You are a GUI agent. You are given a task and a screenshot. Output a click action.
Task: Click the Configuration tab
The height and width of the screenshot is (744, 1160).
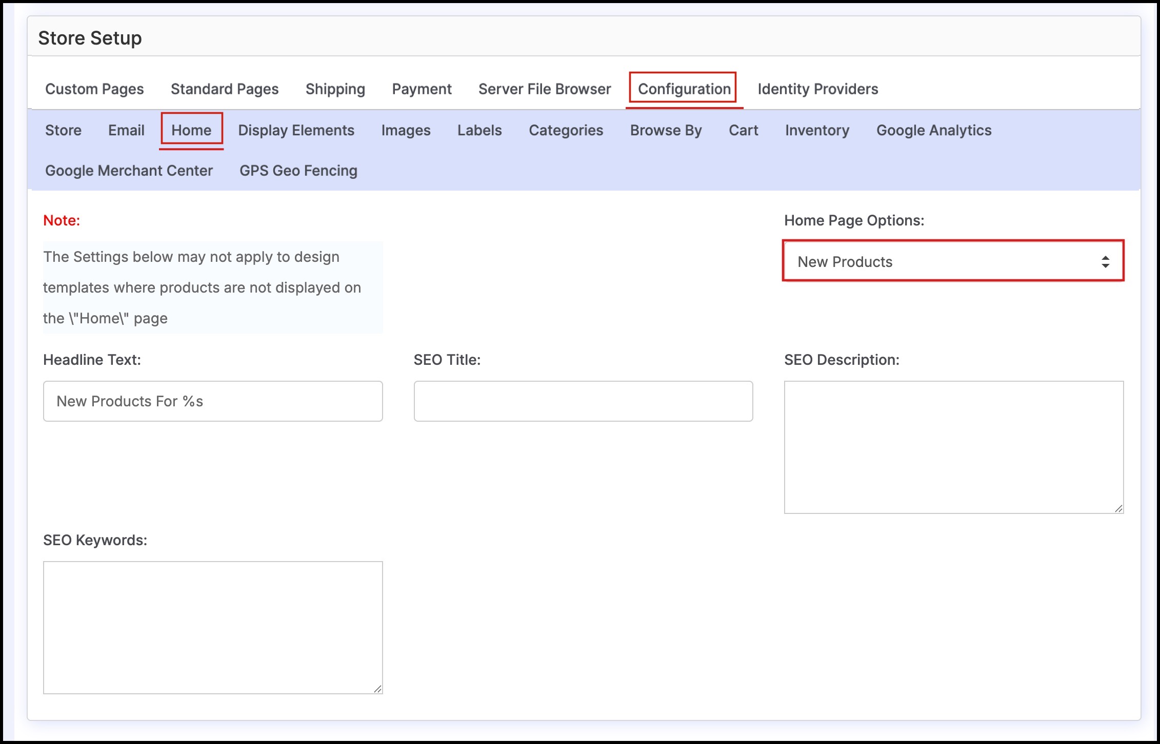pyautogui.click(x=684, y=89)
